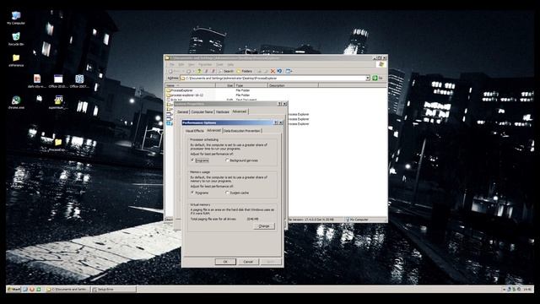Open the General tab in System Properties

point(182,112)
